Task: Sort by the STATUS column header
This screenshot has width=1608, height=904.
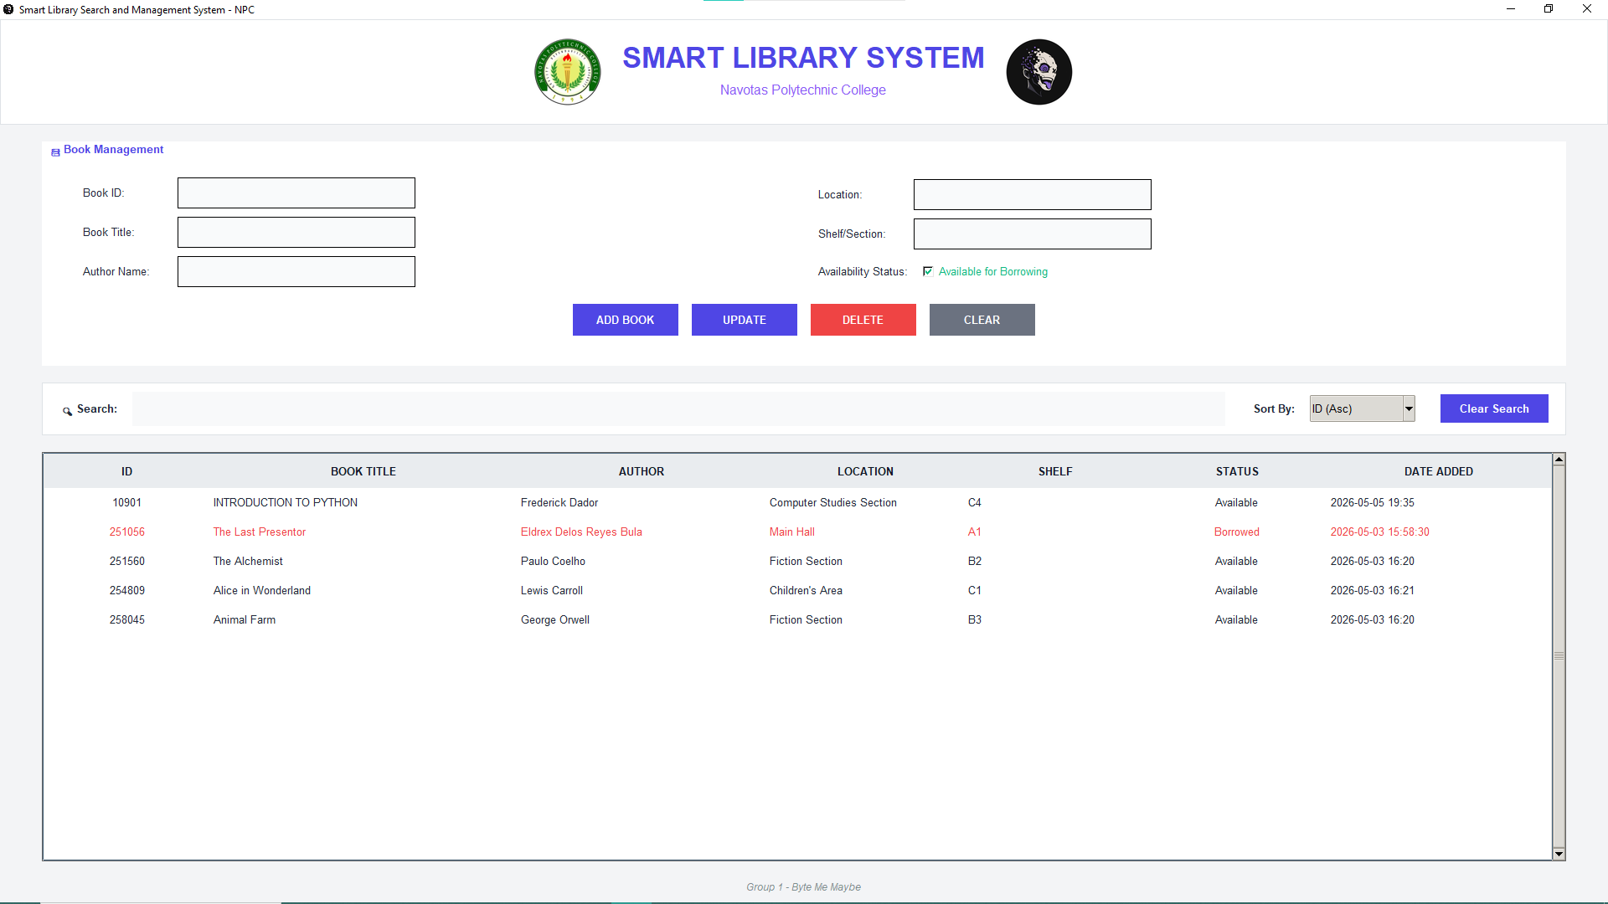Action: pos(1237,471)
